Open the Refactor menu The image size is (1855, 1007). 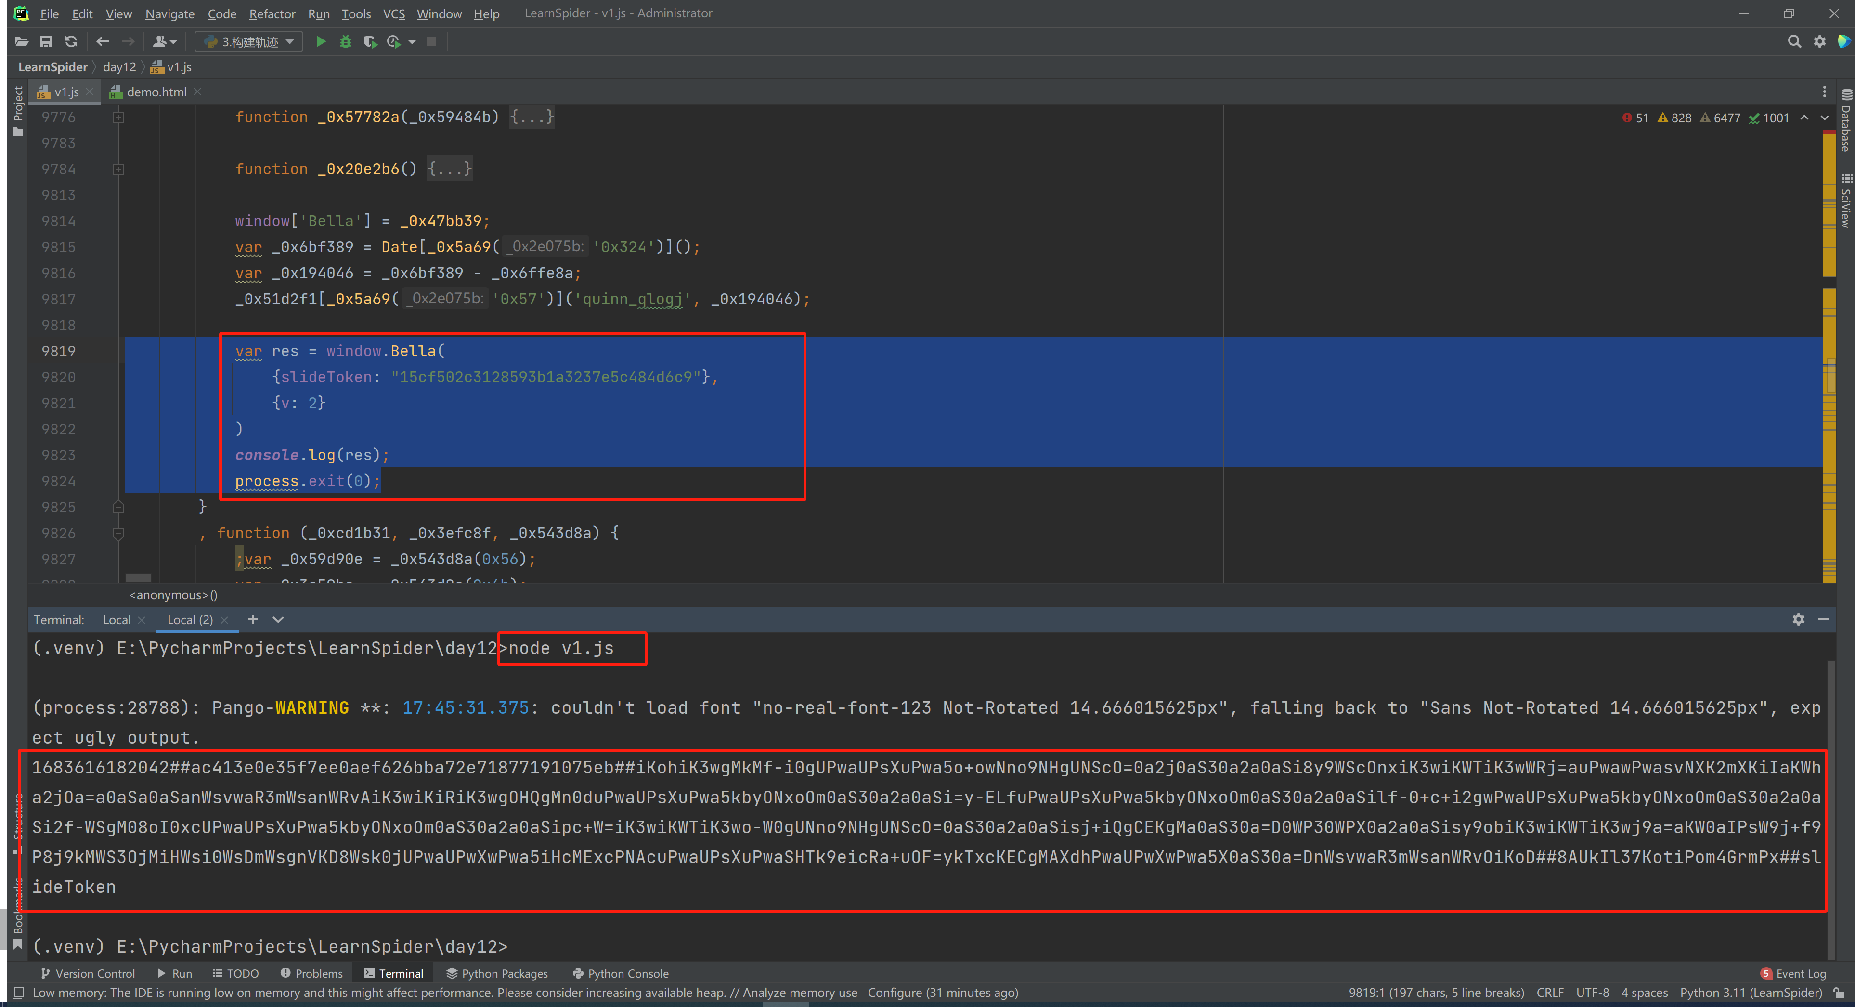click(x=272, y=13)
